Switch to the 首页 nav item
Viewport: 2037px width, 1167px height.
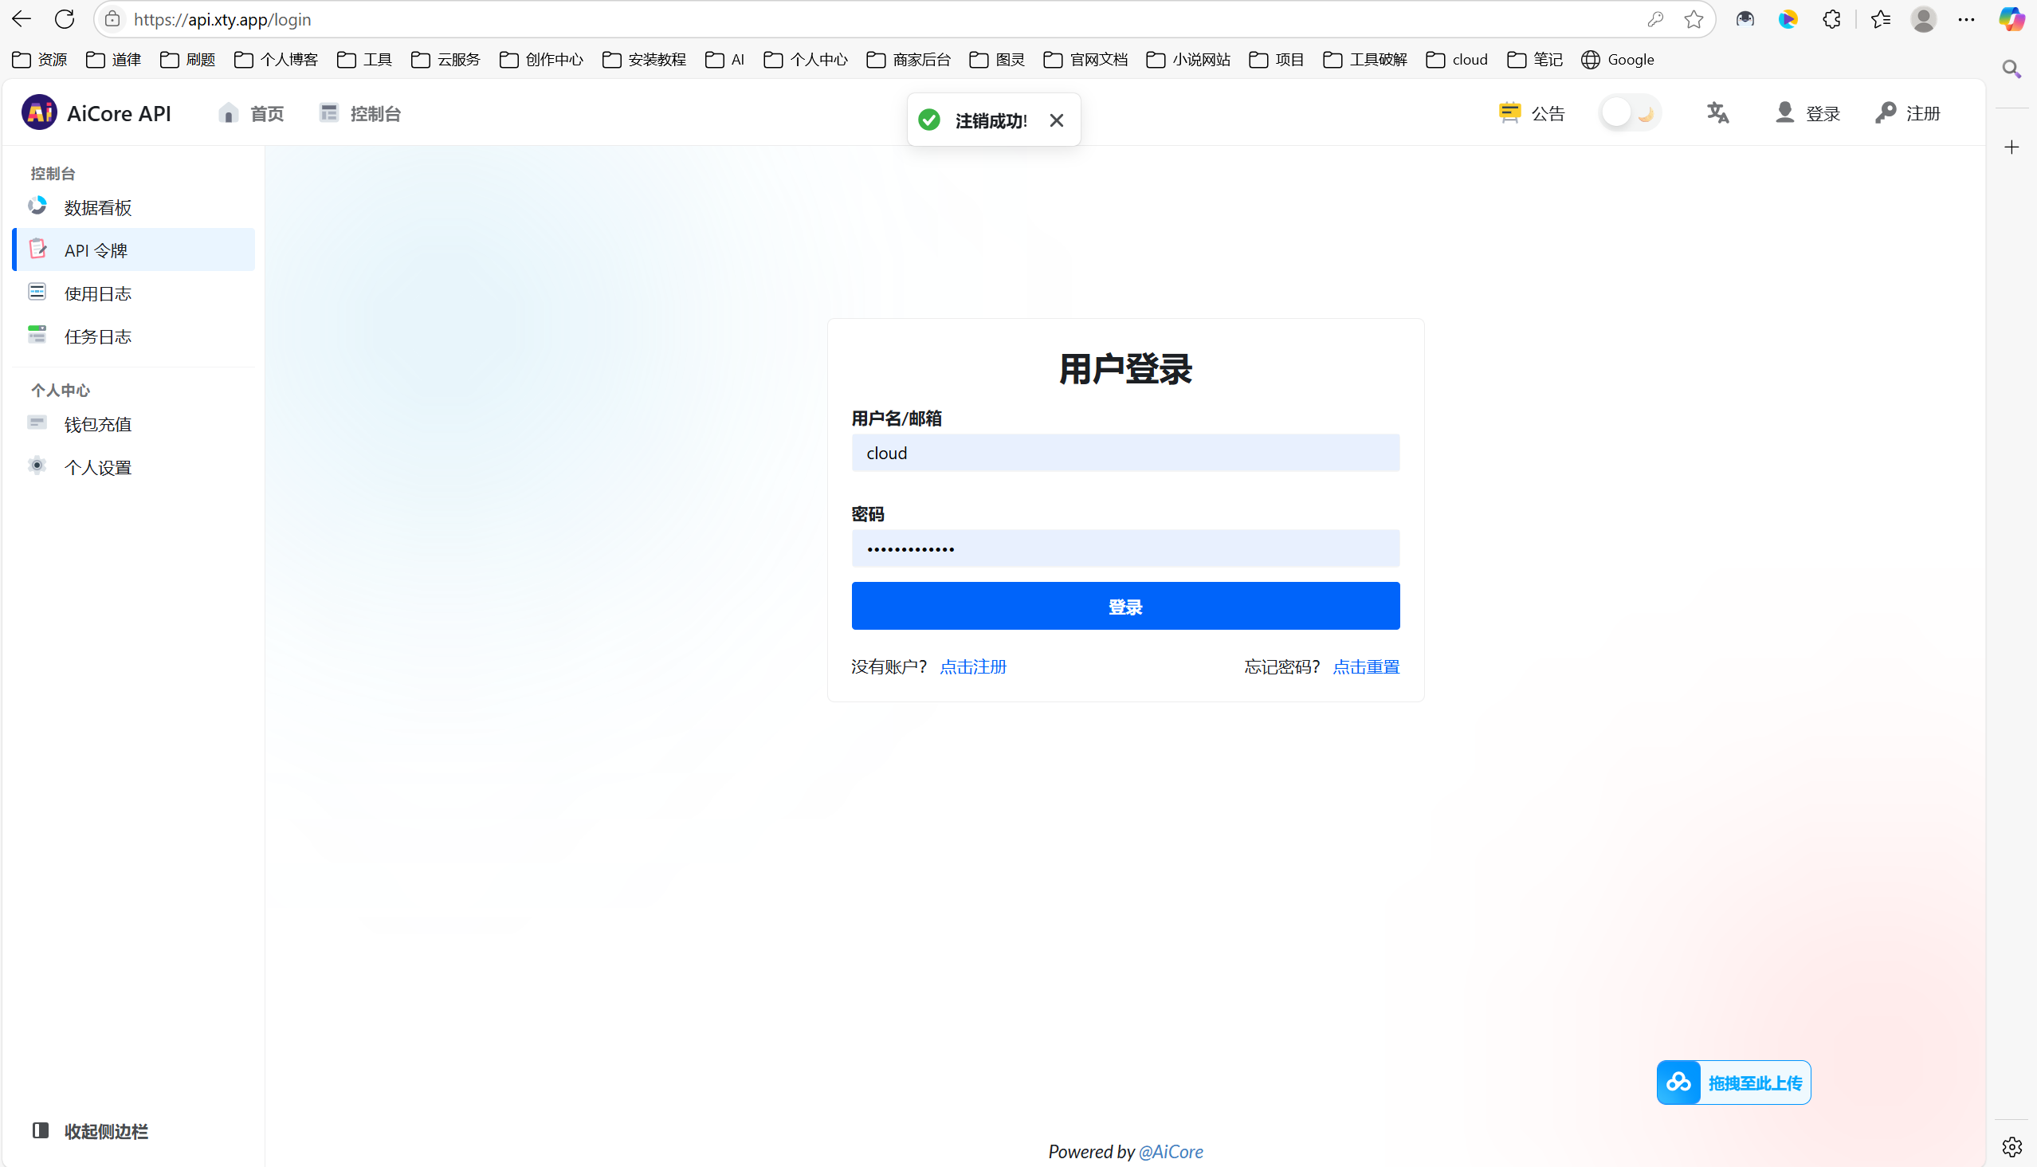tap(250, 112)
